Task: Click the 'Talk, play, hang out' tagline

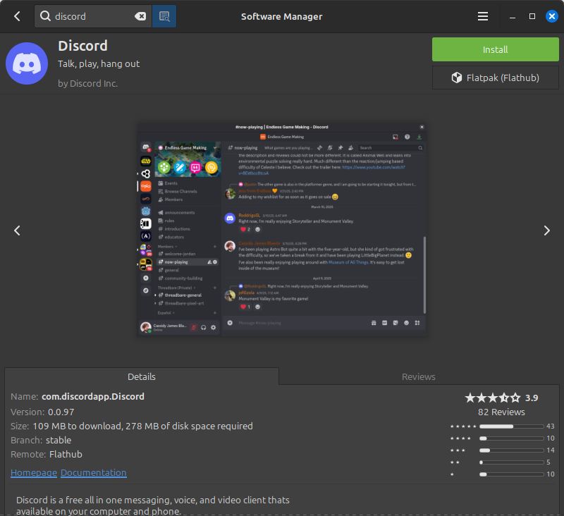Action: pyautogui.click(x=99, y=64)
